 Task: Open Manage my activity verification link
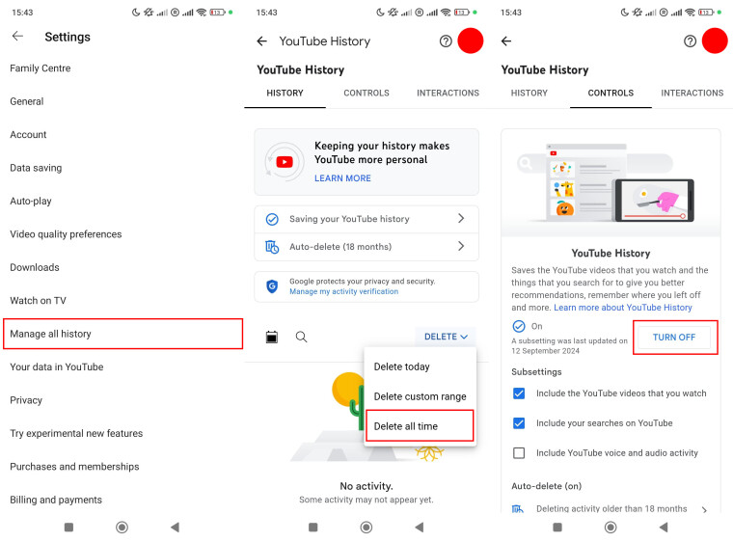point(344,291)
